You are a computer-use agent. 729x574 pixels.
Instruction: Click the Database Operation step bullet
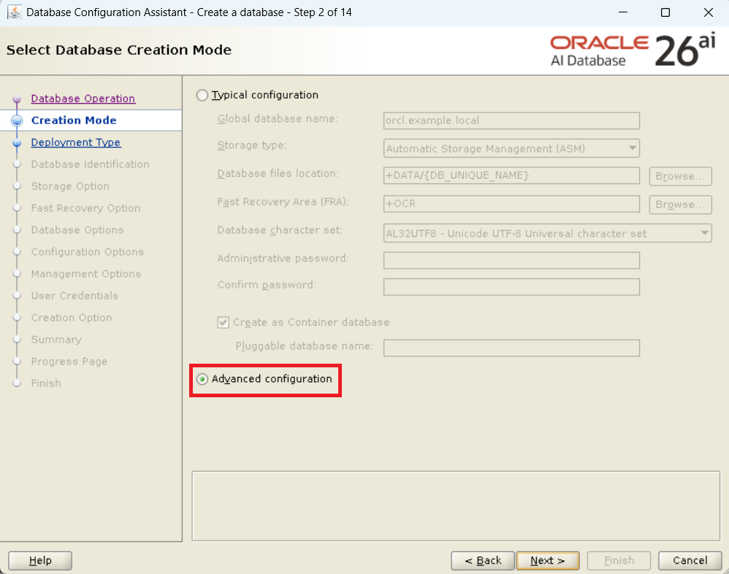point(17,100)
